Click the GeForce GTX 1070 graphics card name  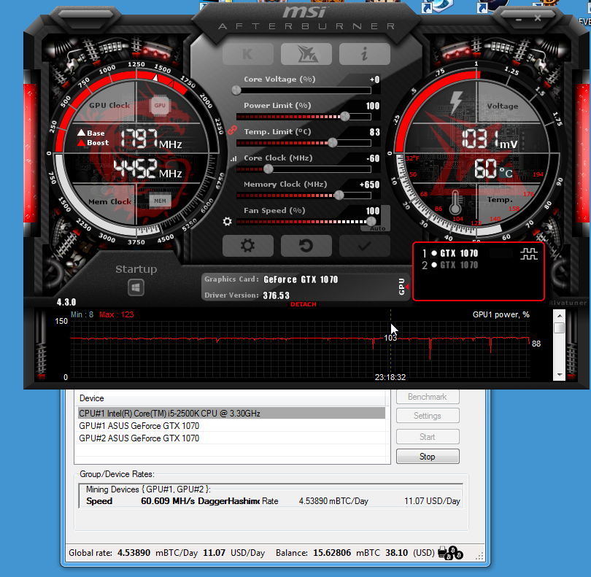pos(301,279)
